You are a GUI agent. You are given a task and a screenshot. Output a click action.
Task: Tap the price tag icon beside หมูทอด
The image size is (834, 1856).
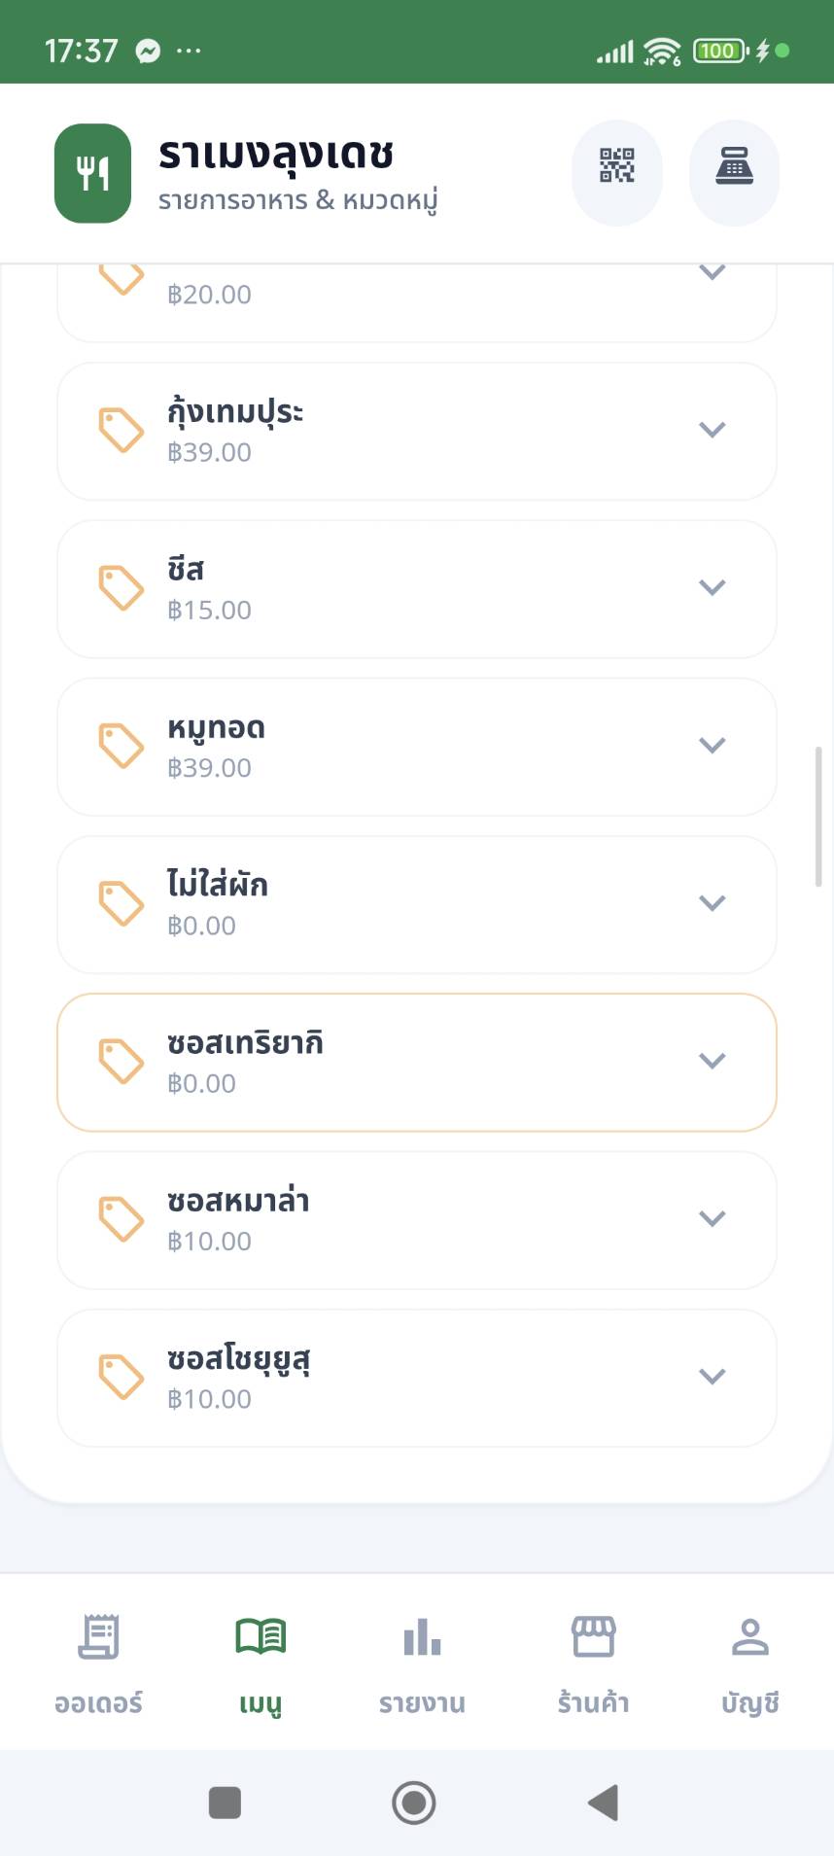(122, 746)
